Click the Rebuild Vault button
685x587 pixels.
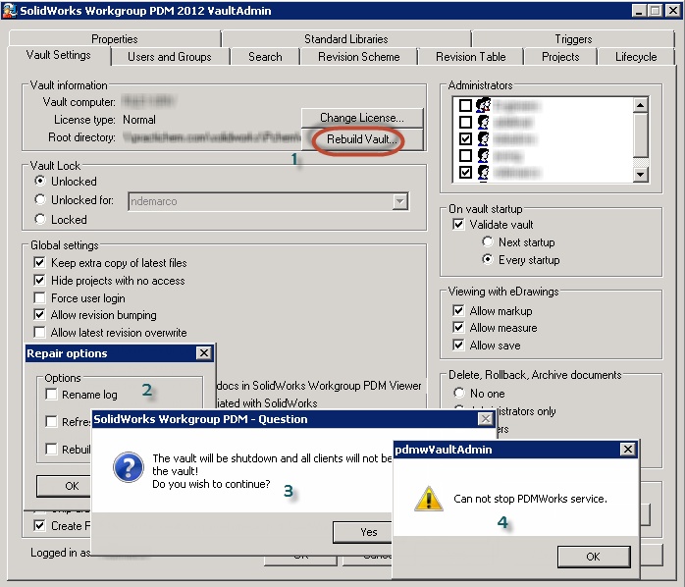362,139
